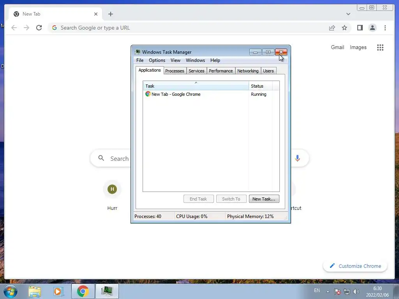Click magnifier icon in Google search box
This screenshot has height=299, width=399.
pyautogui.click(x=101, y=158)
